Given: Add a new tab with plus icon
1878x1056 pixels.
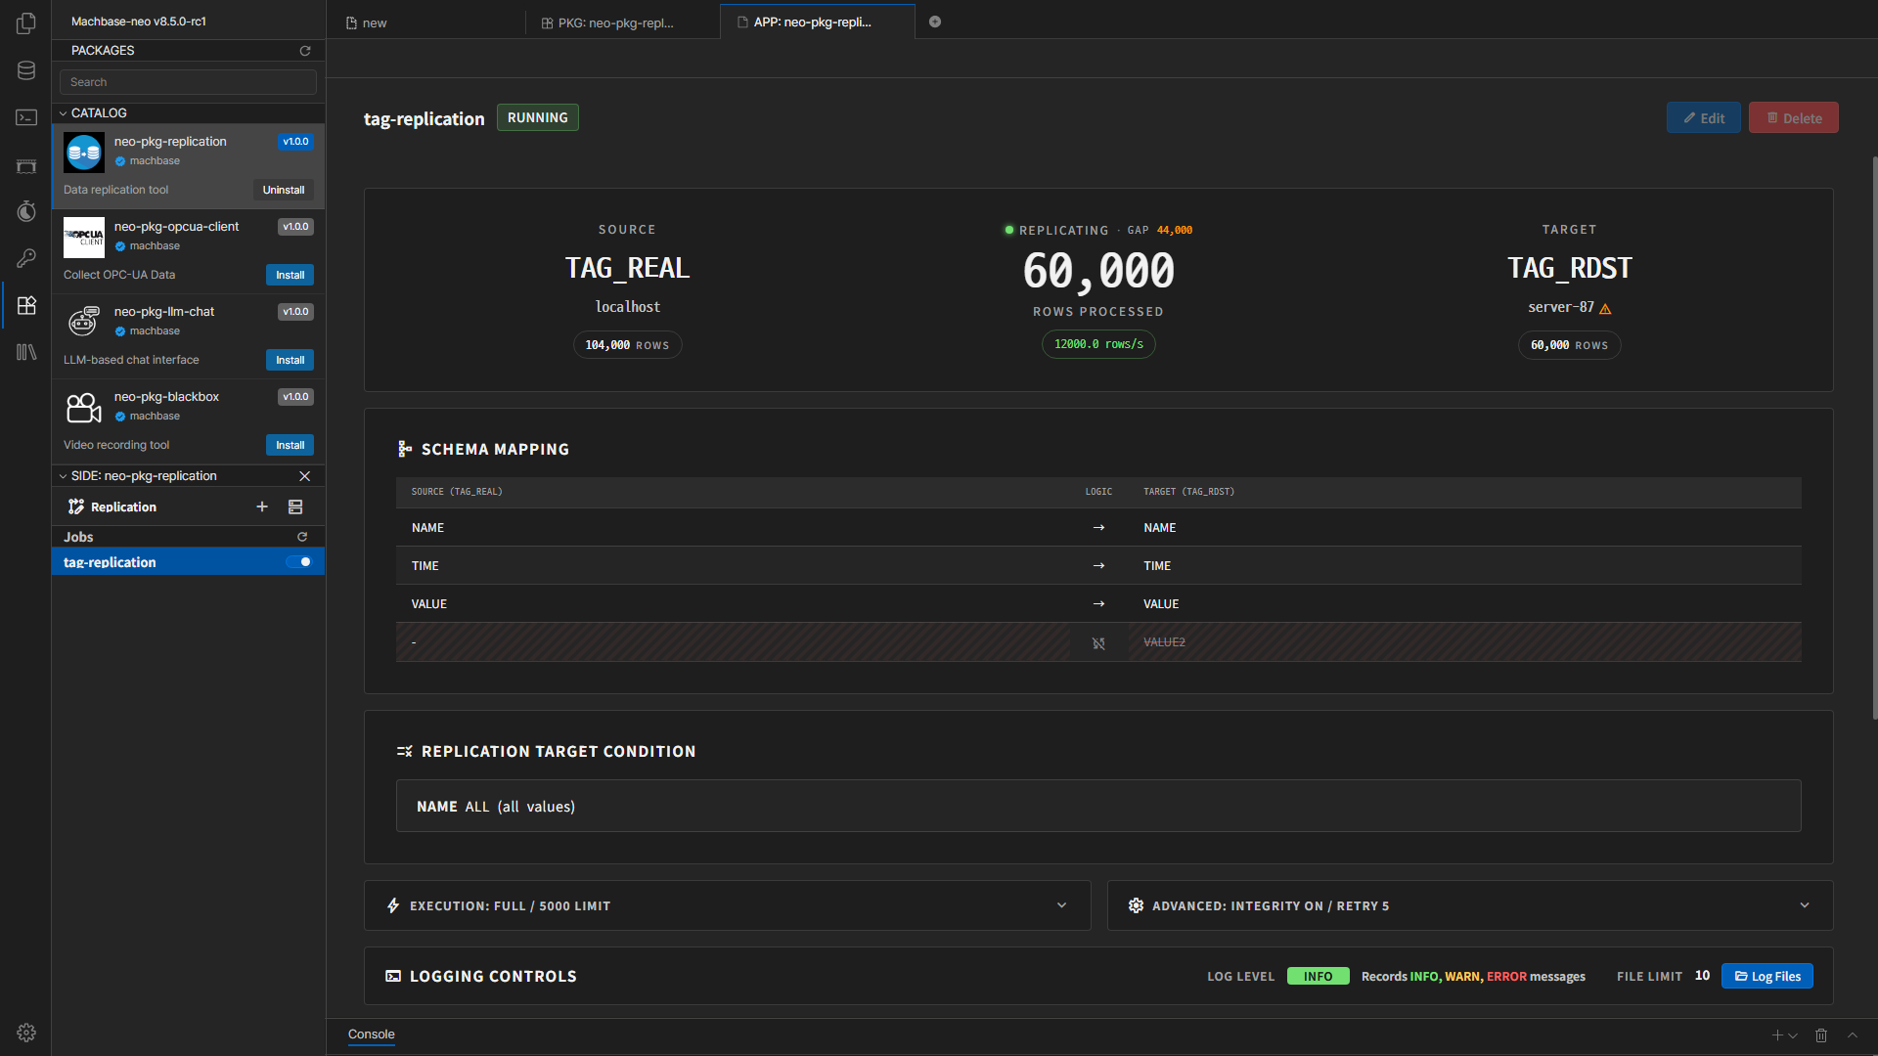Looking at the screenshot, I should [x=935, y=22].
